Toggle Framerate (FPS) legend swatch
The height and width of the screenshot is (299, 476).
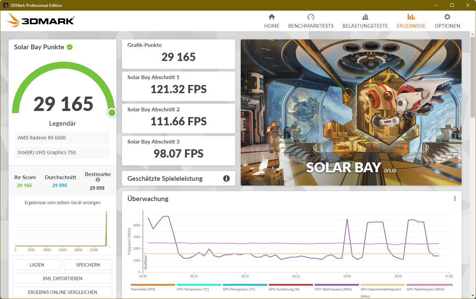(x=153, y=285)
